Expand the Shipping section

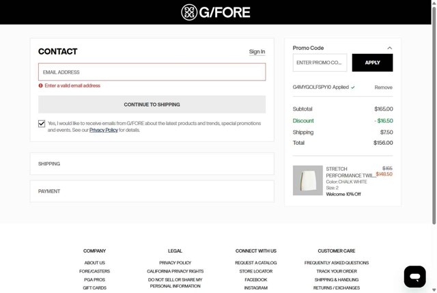click(152, 164)
